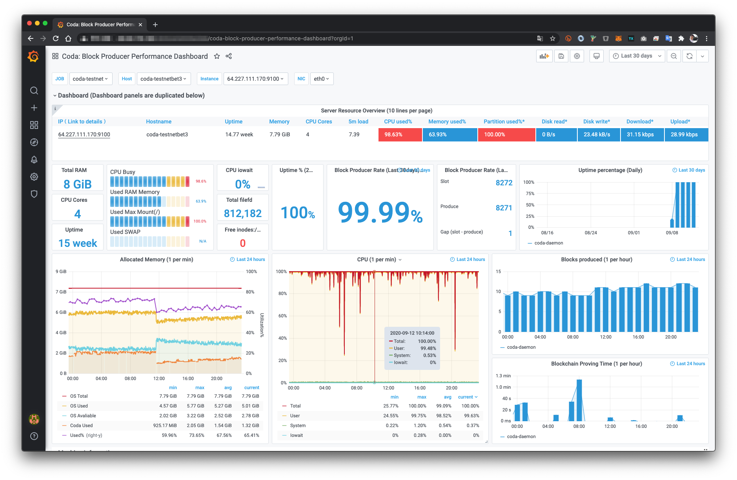This screenshot has width=737, height=480.
Task: Toggle the System series in the CPU legend
Action: [298, 426]
